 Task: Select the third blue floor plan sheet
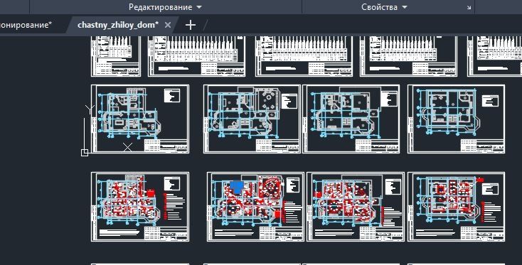351,119
